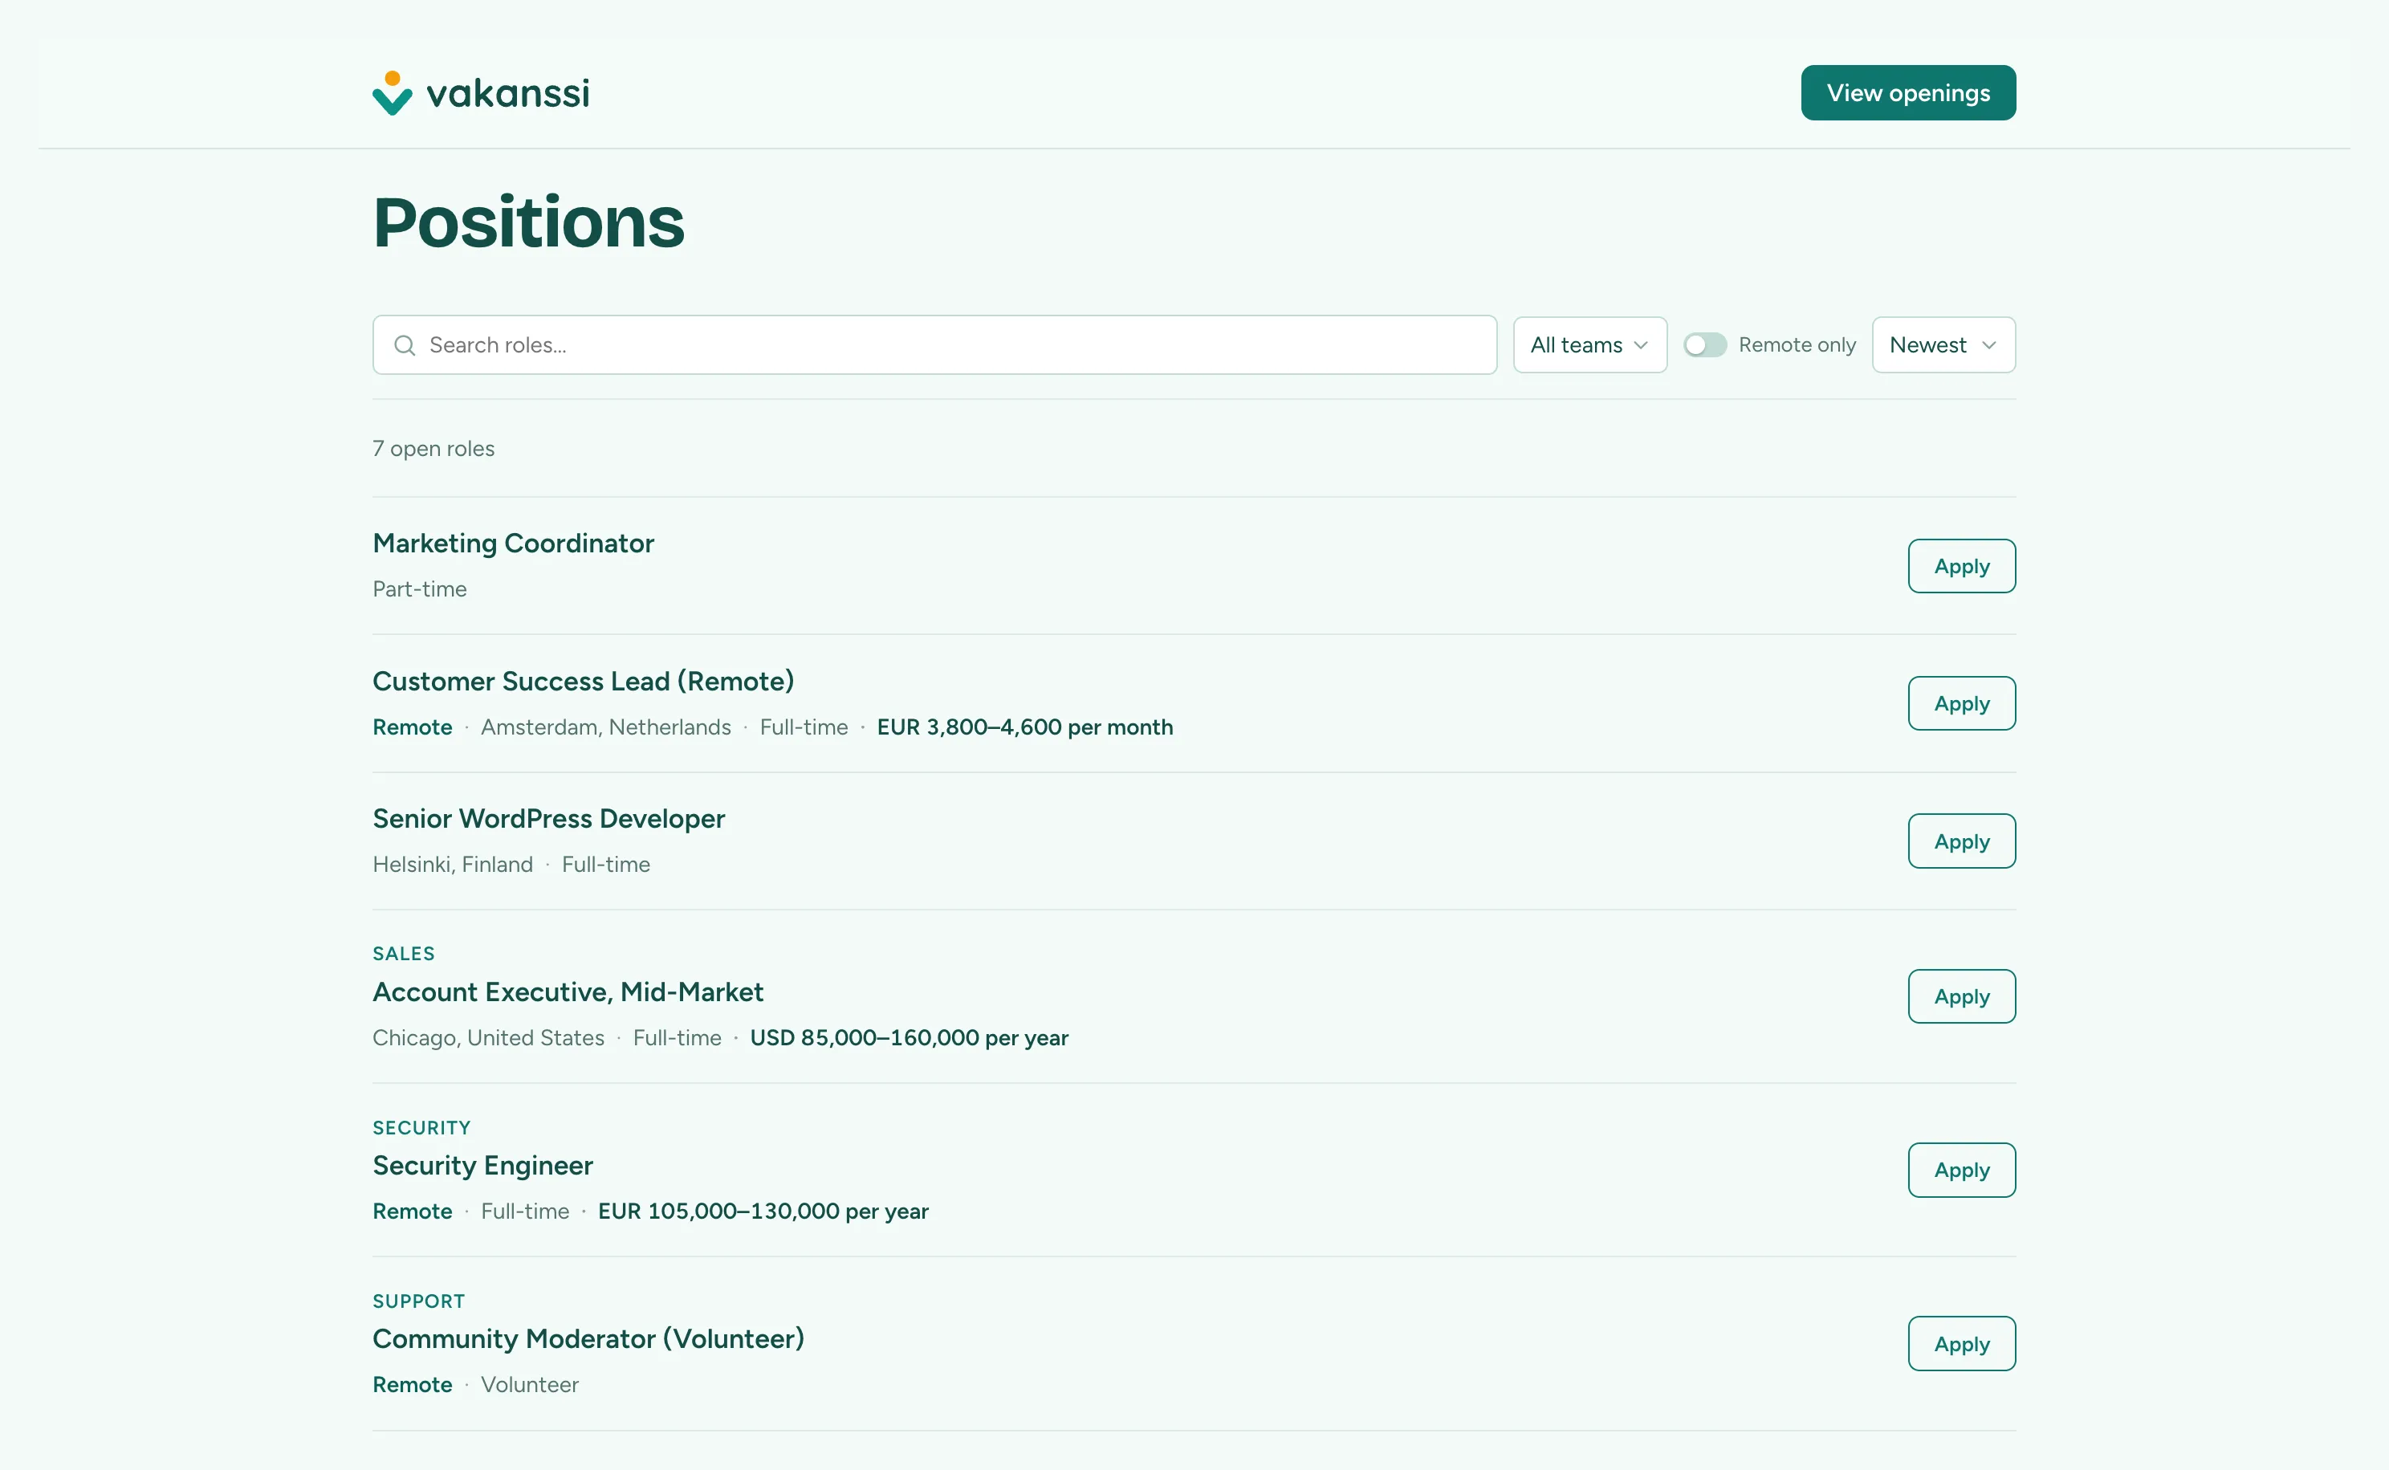Click the SECURITY team label
2389x1470 pixels.
[421, 1128]
